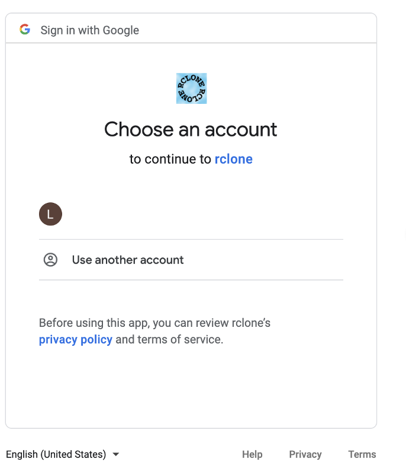The image size is (406, 471).
Task: Click the terms of service text
Action: pos(180,339)
